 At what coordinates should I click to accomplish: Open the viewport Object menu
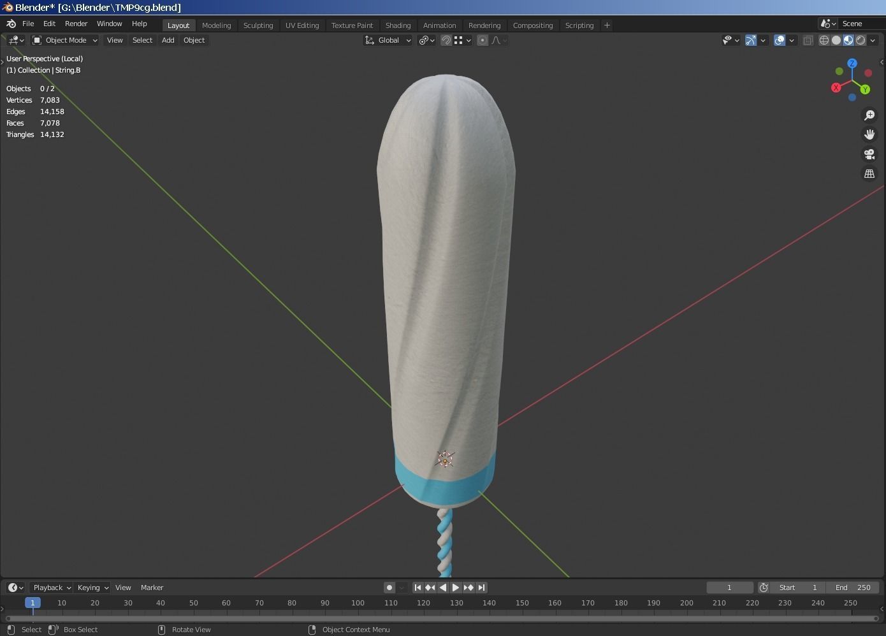click(x=194, y=40)
